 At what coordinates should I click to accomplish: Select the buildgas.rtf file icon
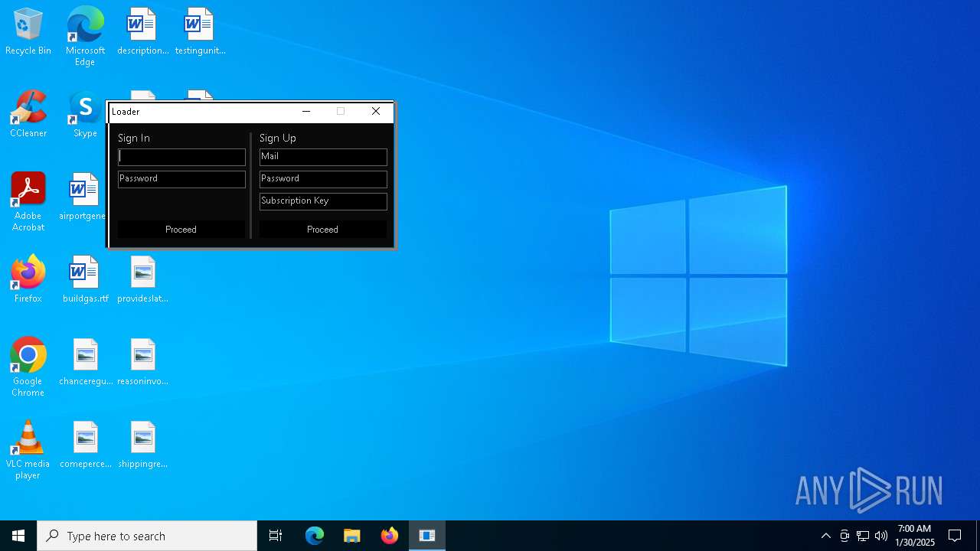pos(85,280)
